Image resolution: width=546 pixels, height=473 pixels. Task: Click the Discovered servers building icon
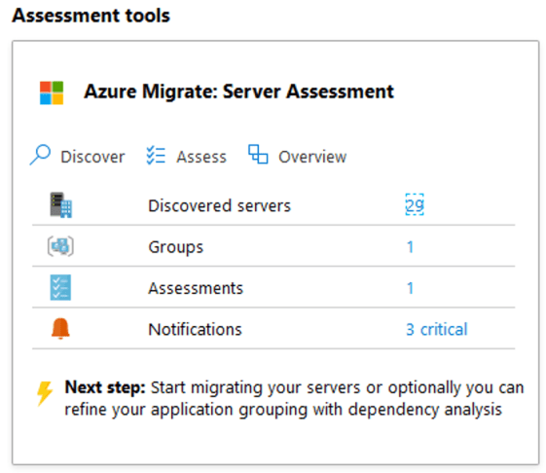point(61,204)
